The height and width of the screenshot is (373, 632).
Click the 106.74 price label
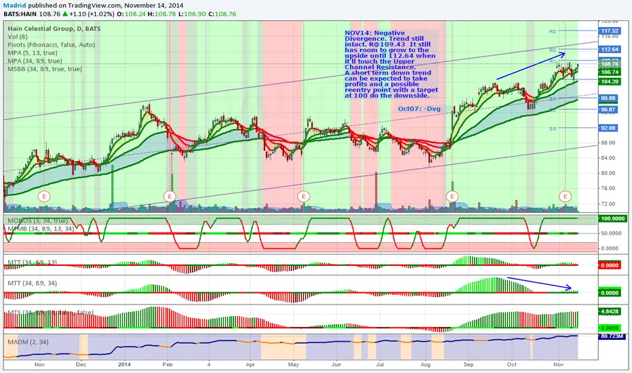pos(609,72)
